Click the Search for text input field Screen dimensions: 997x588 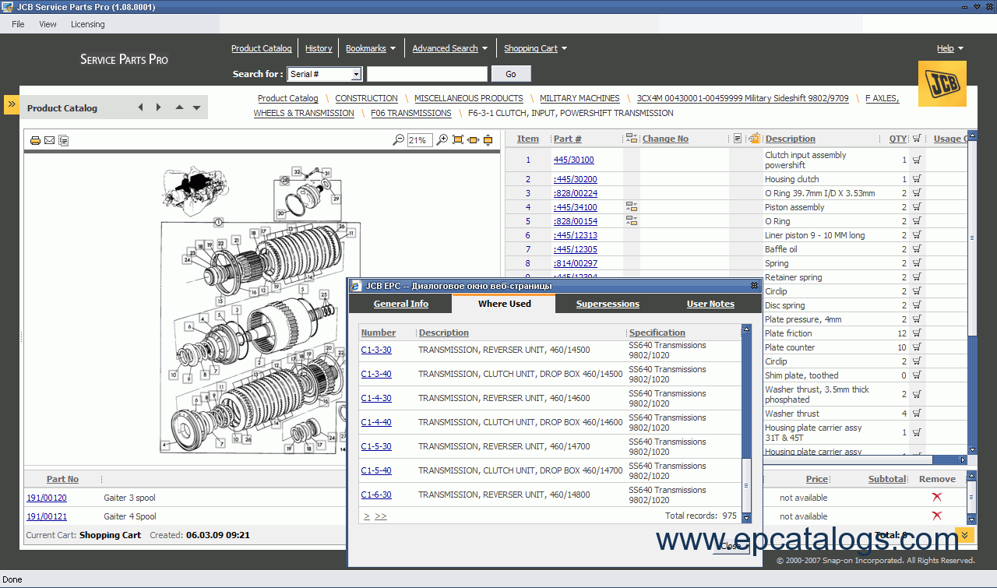pos(427,74)
